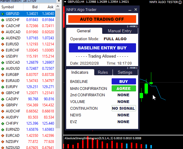The height and width of the screenshot is (149, 183).
Task: Click the Trading Allowed status text
Action: [x=102, y=56]
